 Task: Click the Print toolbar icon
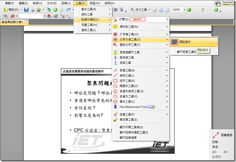tap(32, 10)
